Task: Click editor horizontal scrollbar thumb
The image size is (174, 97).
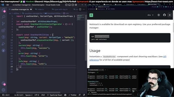Action: [38, 92]
